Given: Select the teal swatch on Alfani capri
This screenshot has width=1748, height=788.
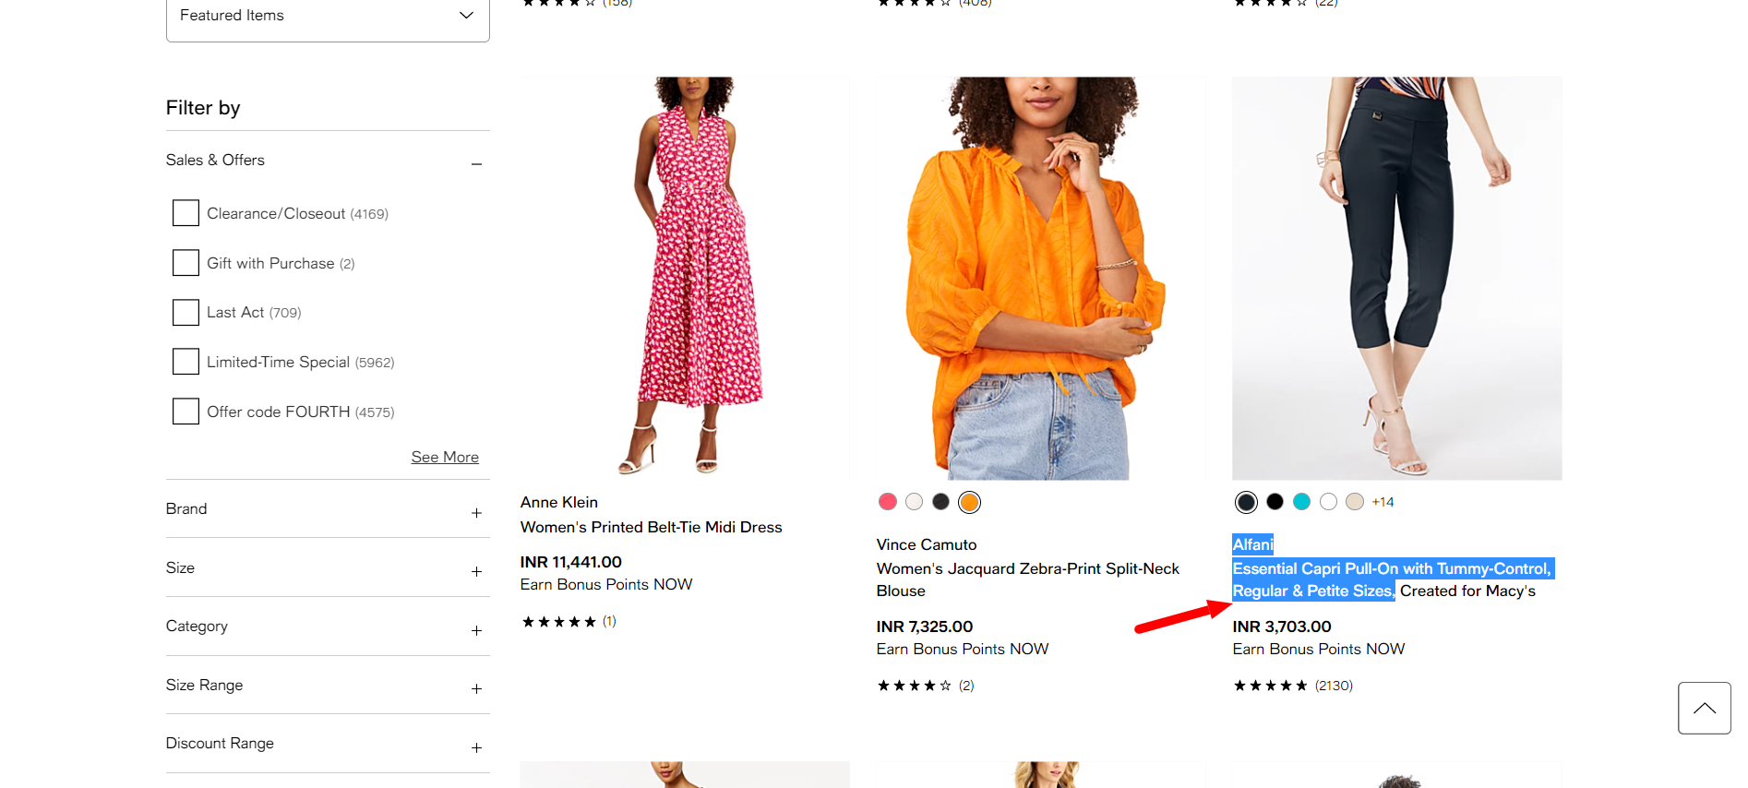Looking at the screenshot, I should [1301, 501].
